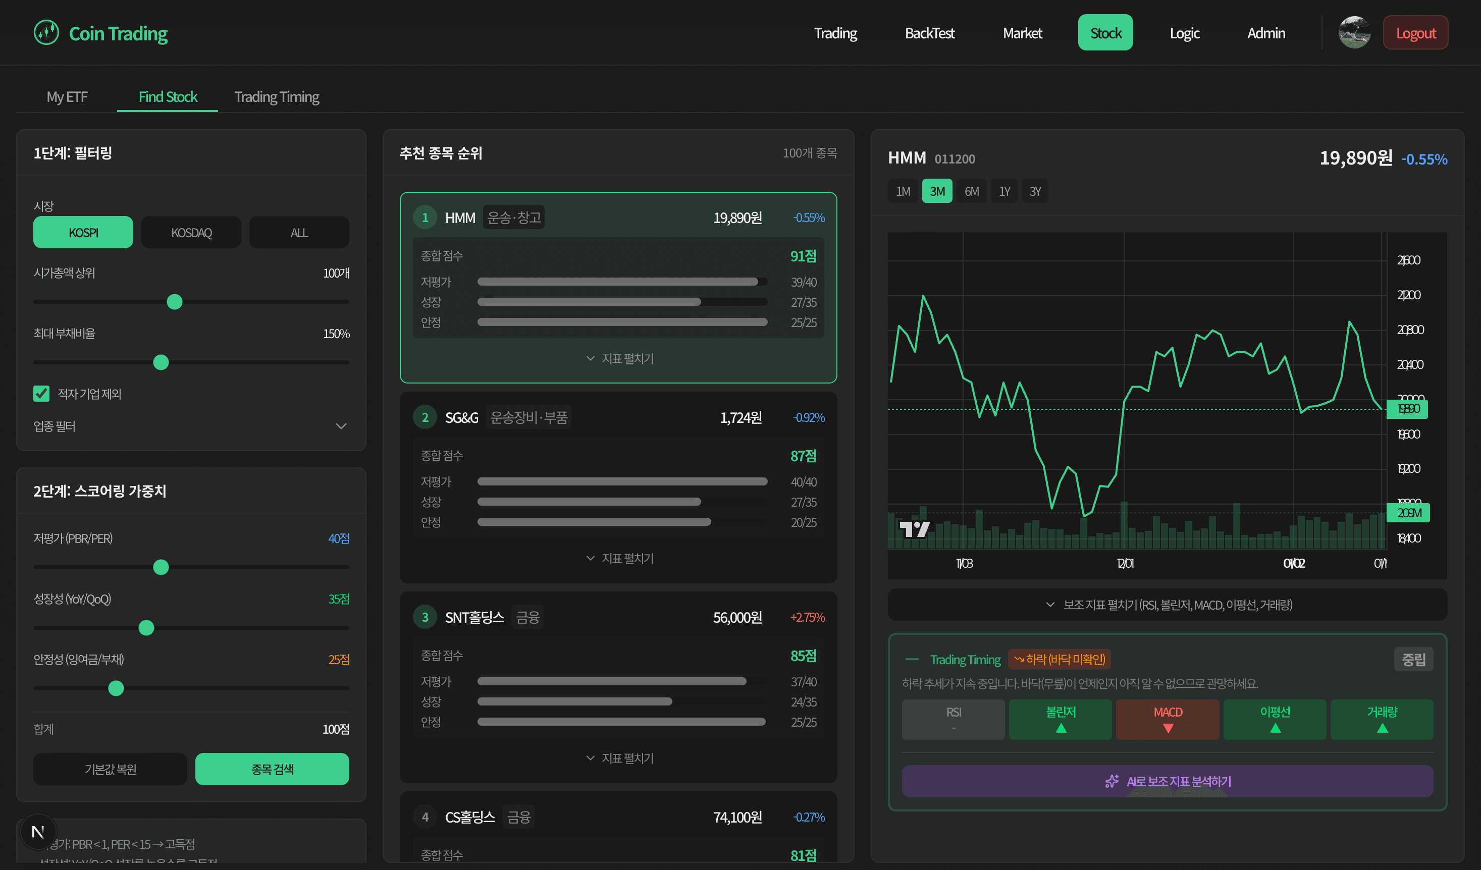1481x870 pixels.
Task: Open the Logic nav menu
Action: pyautogui.click(x=1184, y=33)
